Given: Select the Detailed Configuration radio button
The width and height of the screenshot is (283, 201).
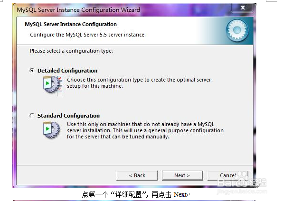Looking at the screenshot, I should (32, 71).
